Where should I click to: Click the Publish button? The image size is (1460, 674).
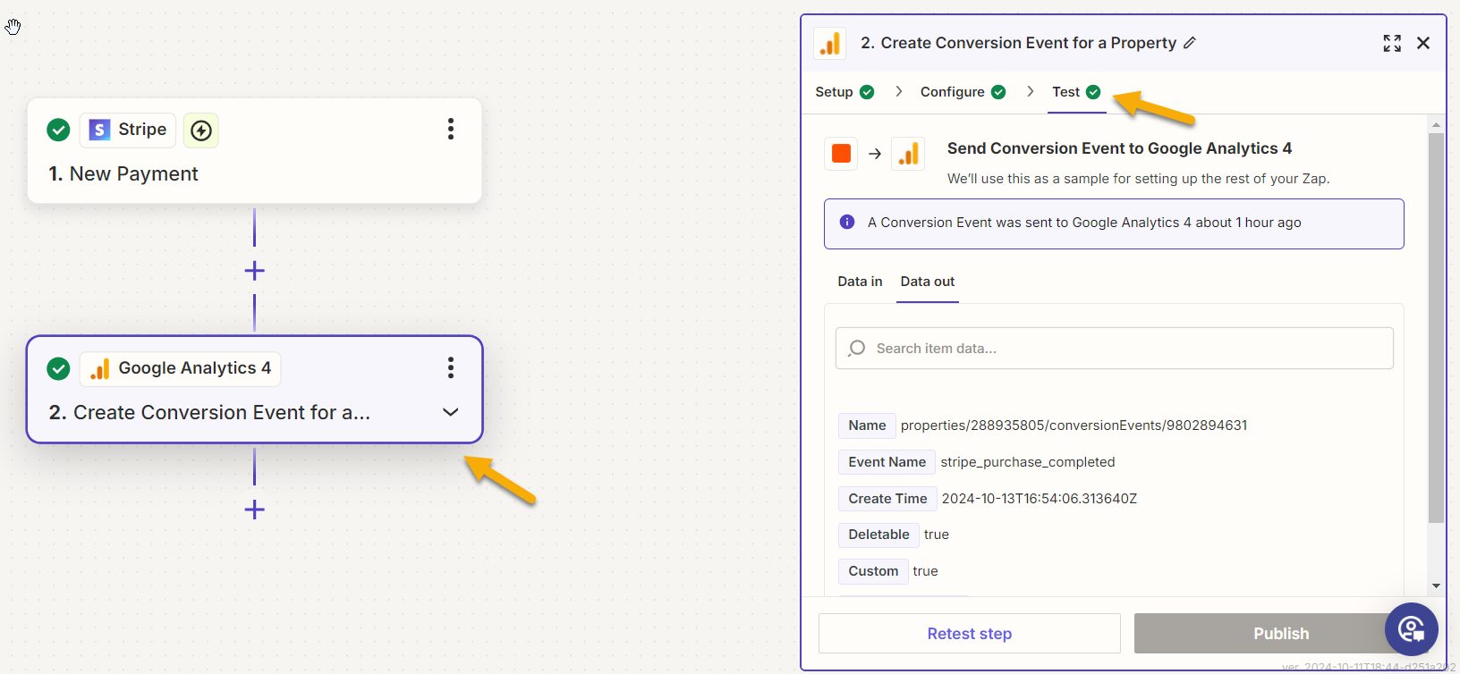[1281, 634]
